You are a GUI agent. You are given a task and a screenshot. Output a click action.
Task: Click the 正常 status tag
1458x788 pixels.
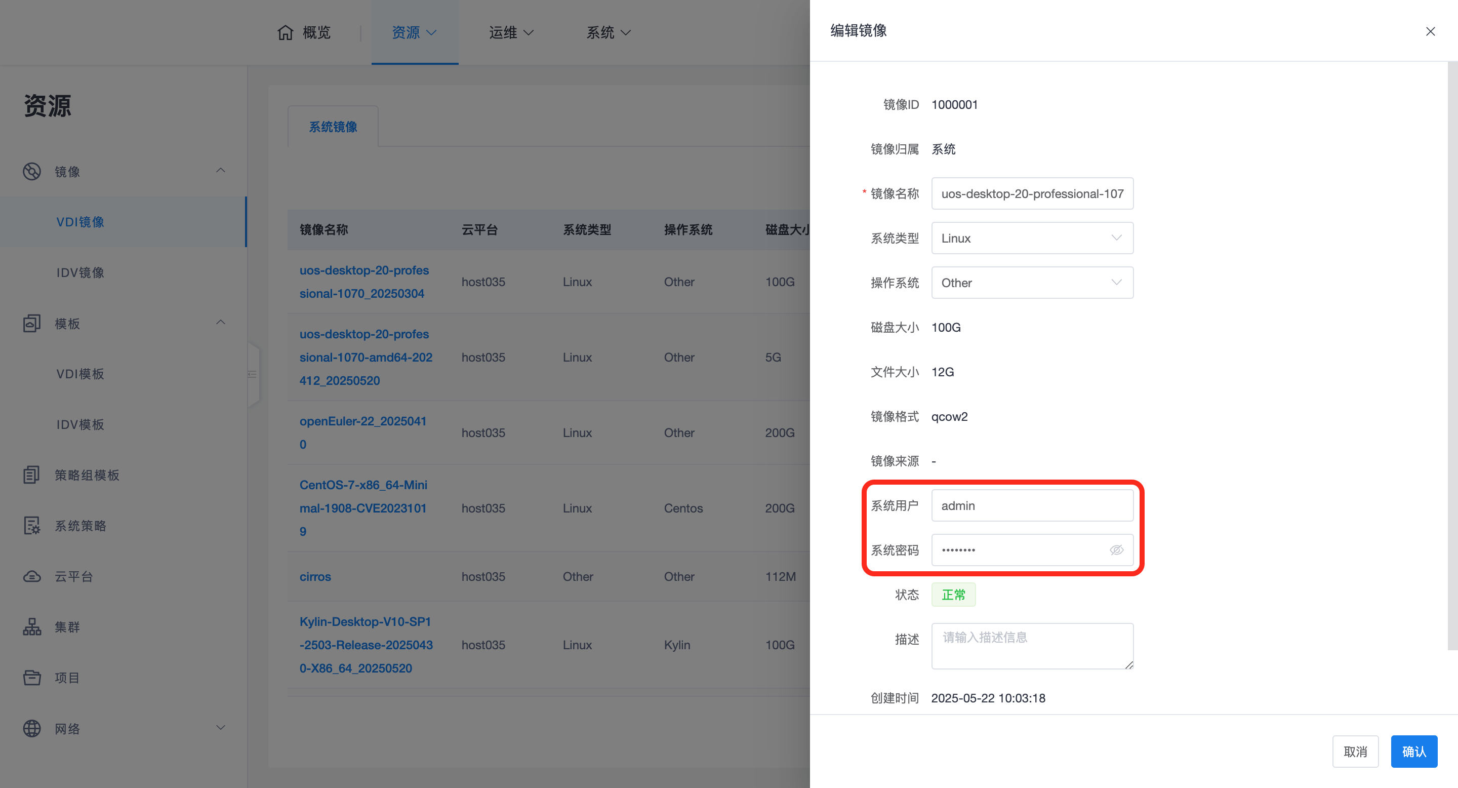pyautogui.click(x=953, y=595)
